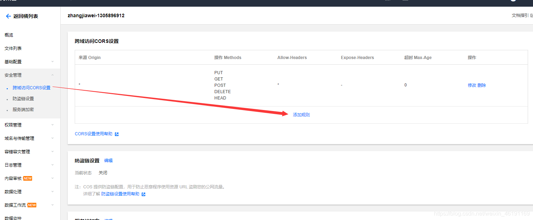This screenshot has height=220, width=533.
Task: Open 文件列表 in the sidebar
Action: pos(13,48)
